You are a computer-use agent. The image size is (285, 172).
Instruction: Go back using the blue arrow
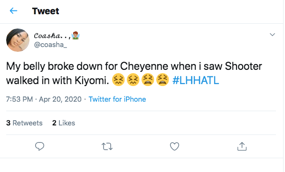[x=13, y=11]
